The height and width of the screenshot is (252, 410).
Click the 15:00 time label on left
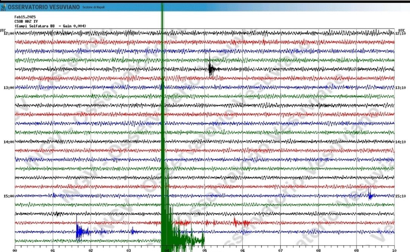[x=9, y=196]
